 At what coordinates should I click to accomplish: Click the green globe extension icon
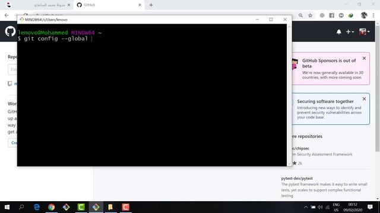[x=351, y=15]
